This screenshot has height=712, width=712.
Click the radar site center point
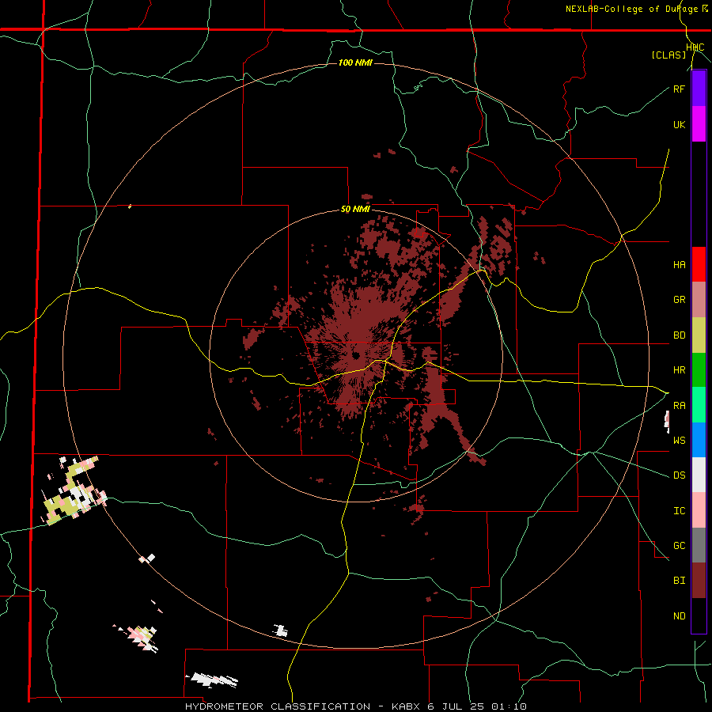[356, 354]
